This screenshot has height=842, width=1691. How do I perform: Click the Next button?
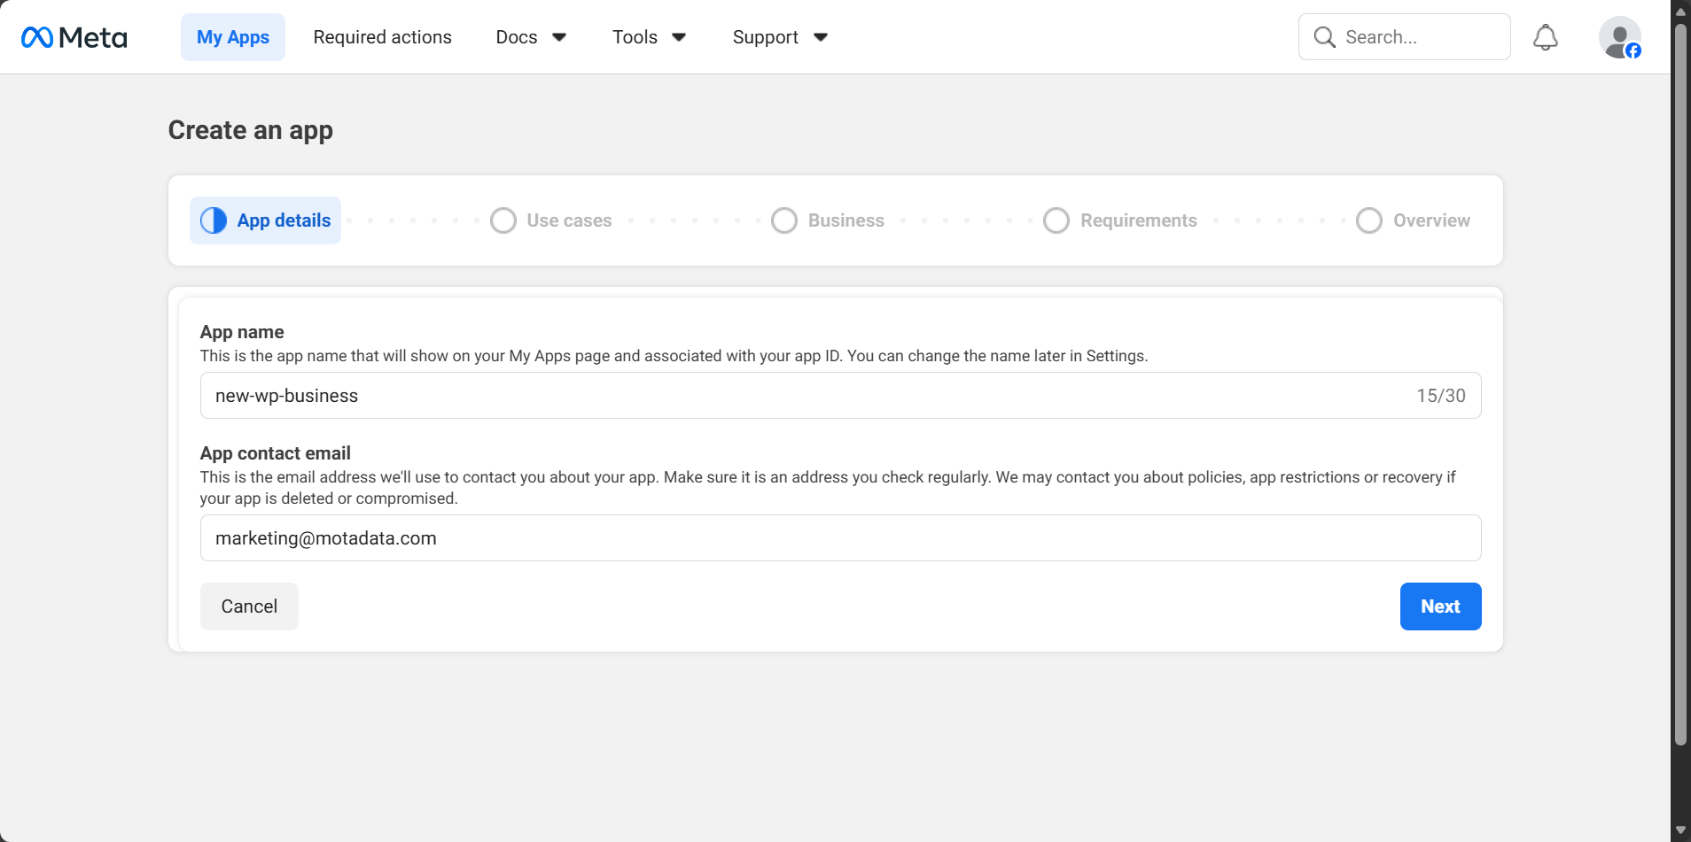[1441, 606]
